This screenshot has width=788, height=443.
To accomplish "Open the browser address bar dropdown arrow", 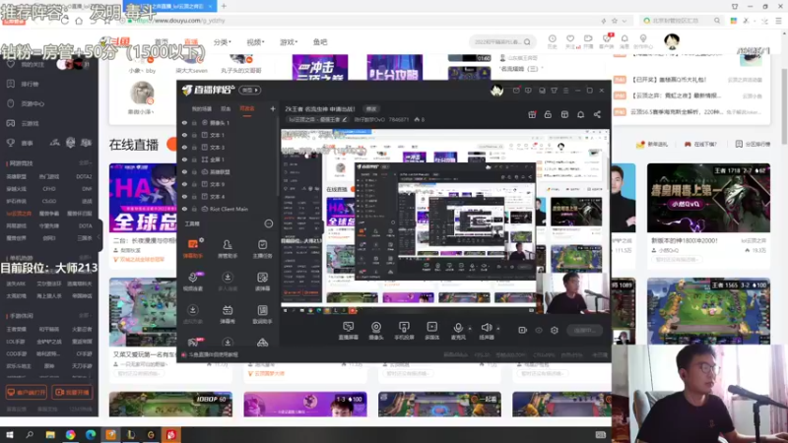I will point(624,21).
